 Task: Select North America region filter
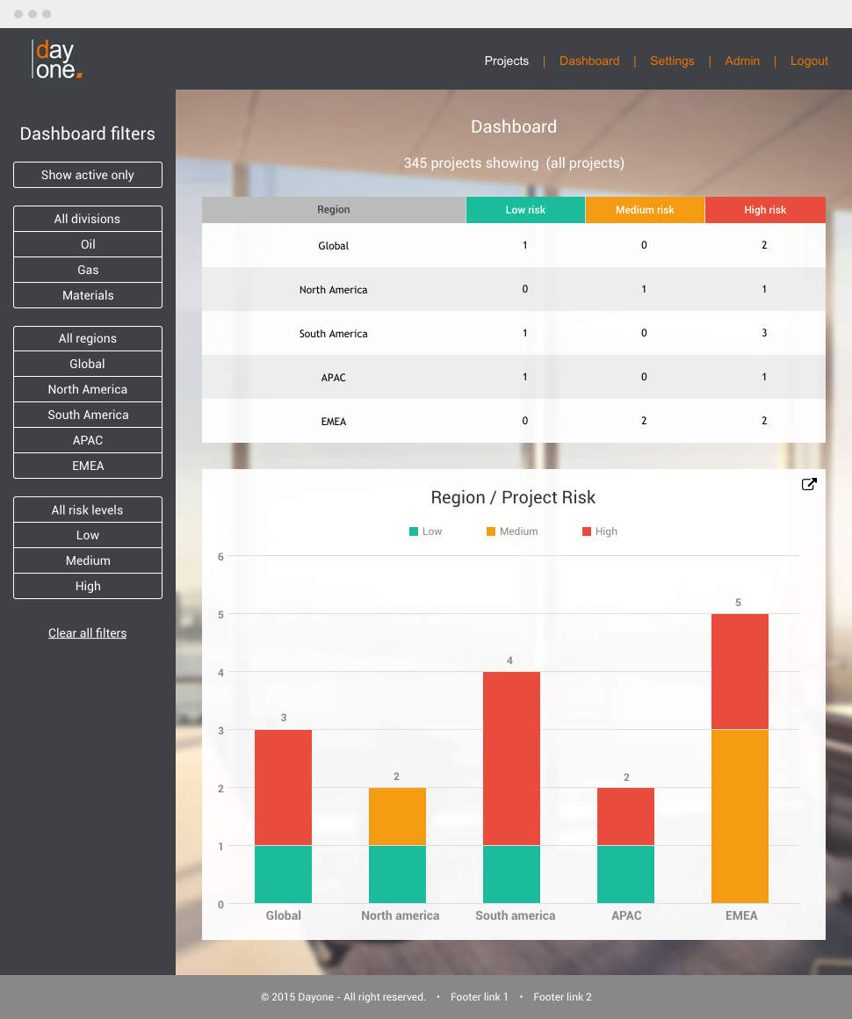(x=88, y=389)
